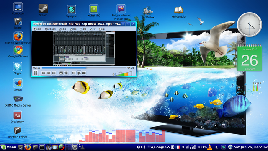The width and height of the screenshot is (268, 151).
Task: Click the analog clock desktop widget
Action: tap(250, 24)
